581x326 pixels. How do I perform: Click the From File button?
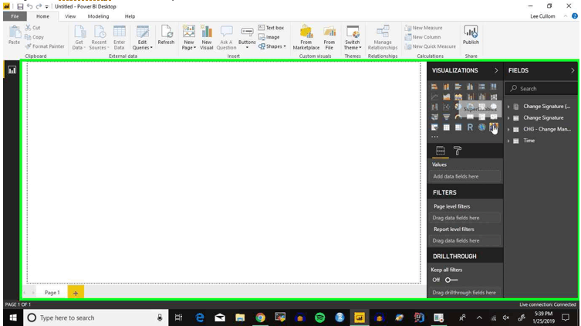(x=329, y=37)
